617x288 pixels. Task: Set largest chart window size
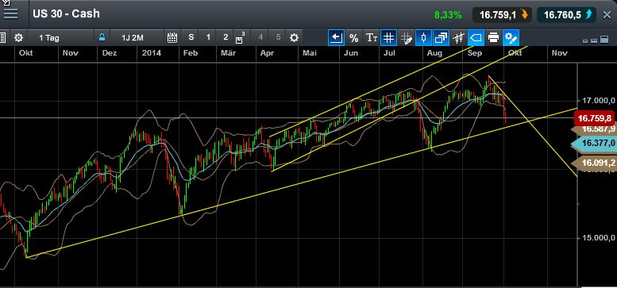point(604,40)
